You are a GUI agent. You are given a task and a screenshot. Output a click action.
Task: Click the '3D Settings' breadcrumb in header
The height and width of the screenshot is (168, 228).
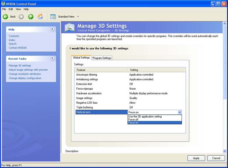122,30
